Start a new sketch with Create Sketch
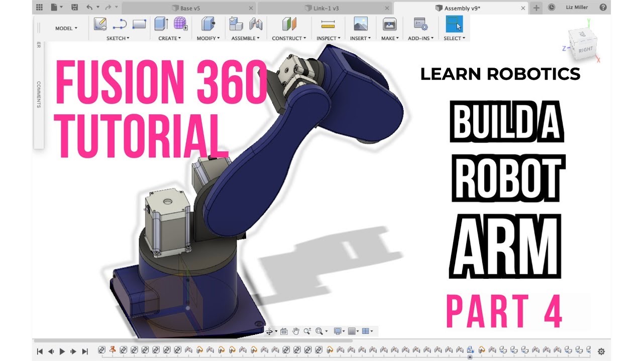Screen dimensions: 643x361 tap(100, 24)
